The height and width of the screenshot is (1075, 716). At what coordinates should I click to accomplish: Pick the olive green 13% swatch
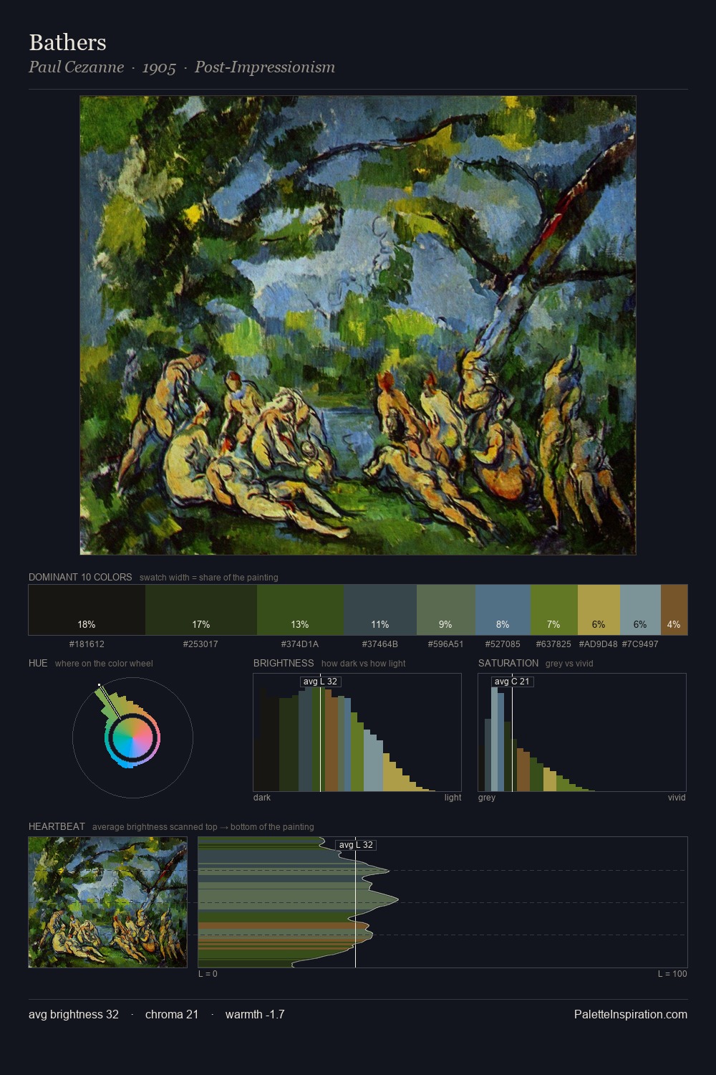coord(300,610)
